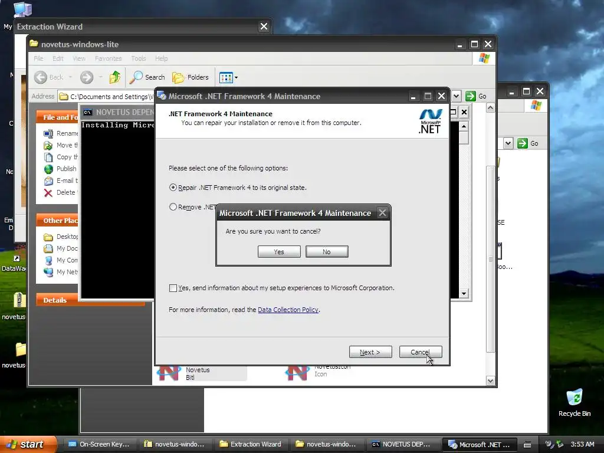Switch to NOVETUS DEP console taskbar item
604x453 pixels.
(x=402, y=444)
